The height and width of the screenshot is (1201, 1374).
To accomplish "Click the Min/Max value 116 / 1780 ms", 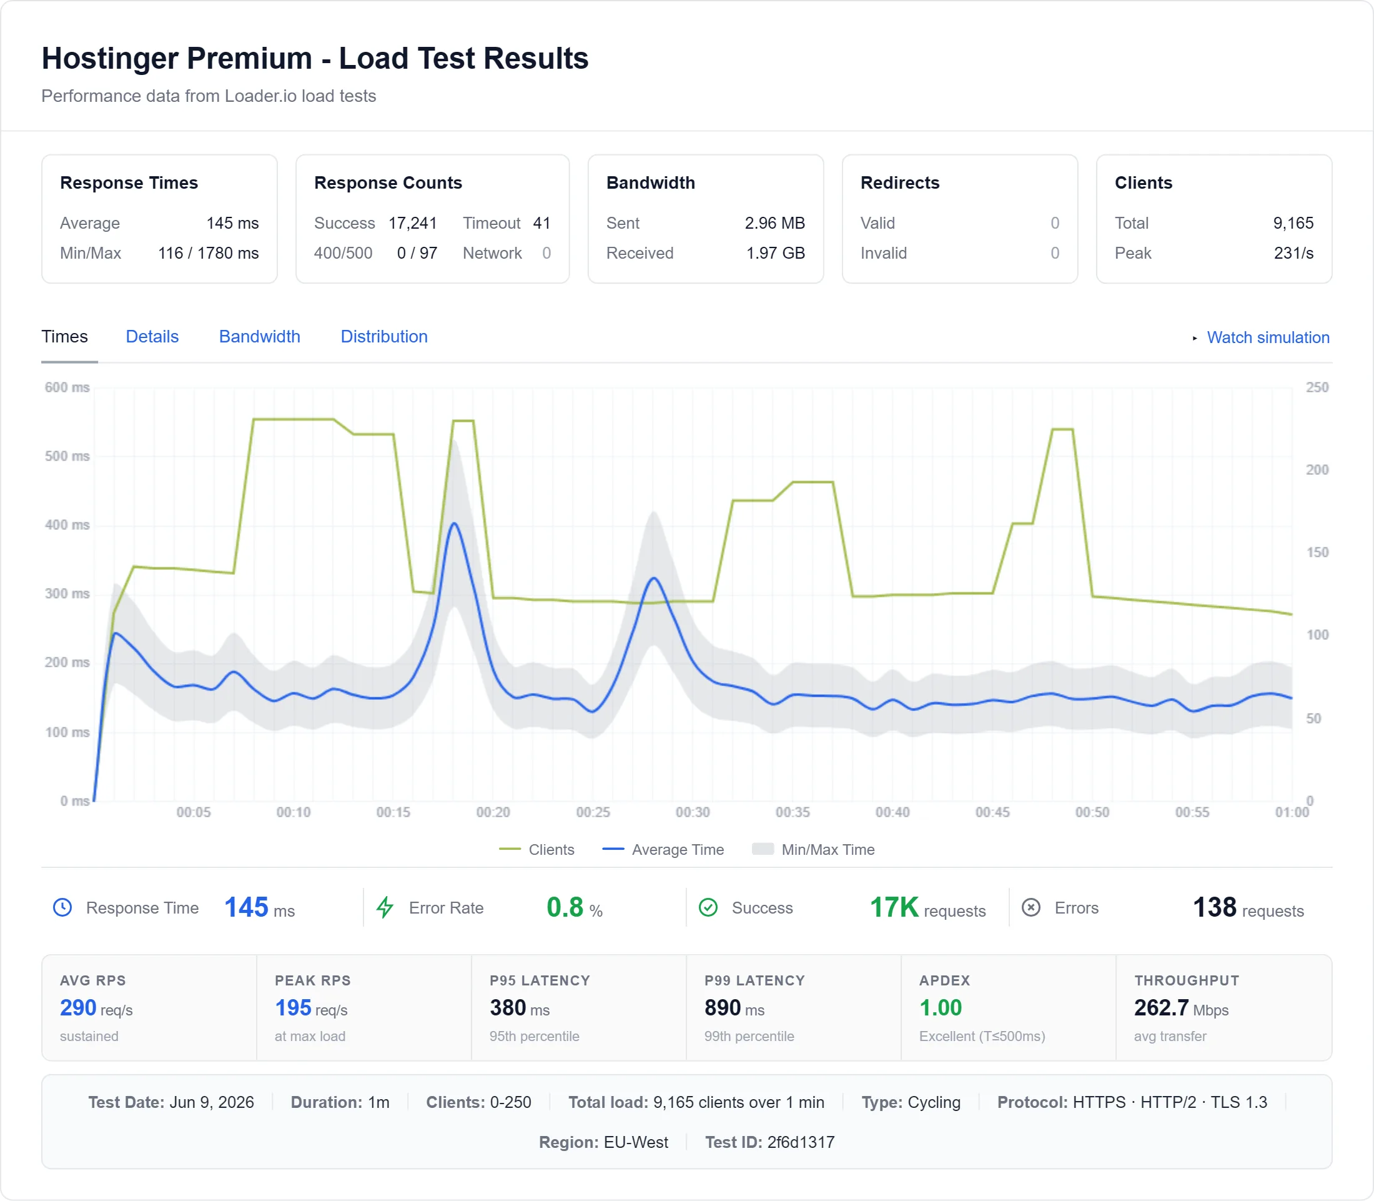I will (209, 253).
